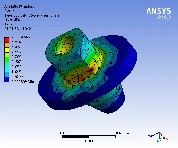Click the dark blue legend swatch at minimum
The image size is (178, 148).
[7, 80]
